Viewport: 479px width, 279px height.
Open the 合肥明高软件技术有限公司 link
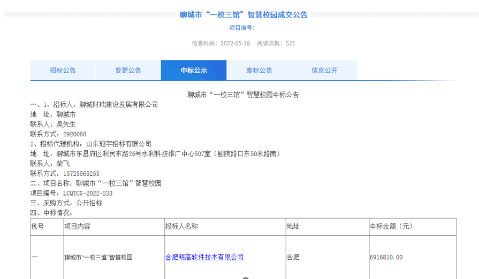coord(204,257)
